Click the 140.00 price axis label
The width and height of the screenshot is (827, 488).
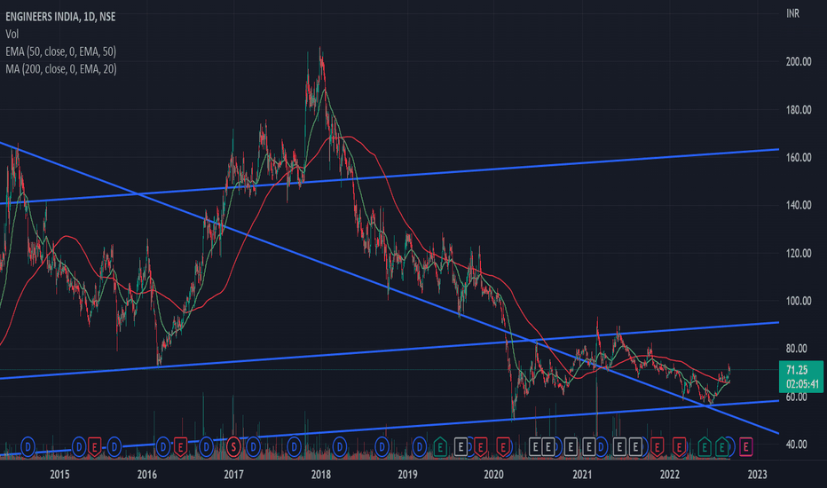pyautogui.click(x=799, y=205)
